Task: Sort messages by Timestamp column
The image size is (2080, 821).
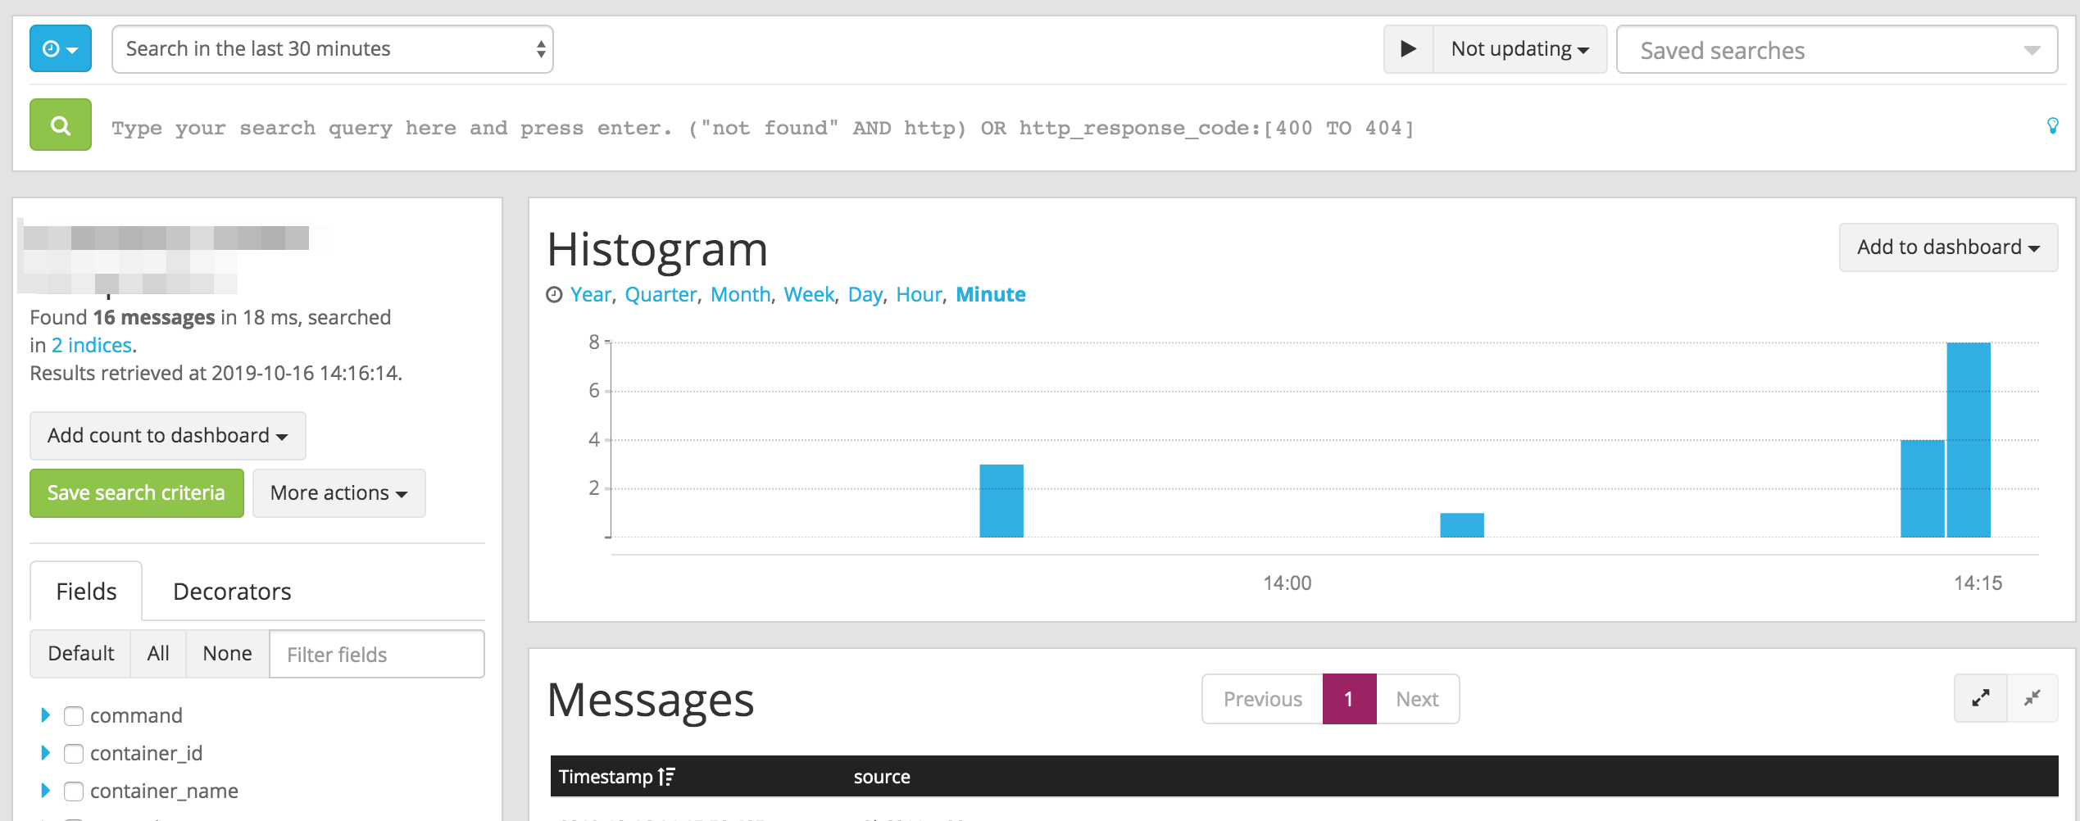Action: pos(616,776)
